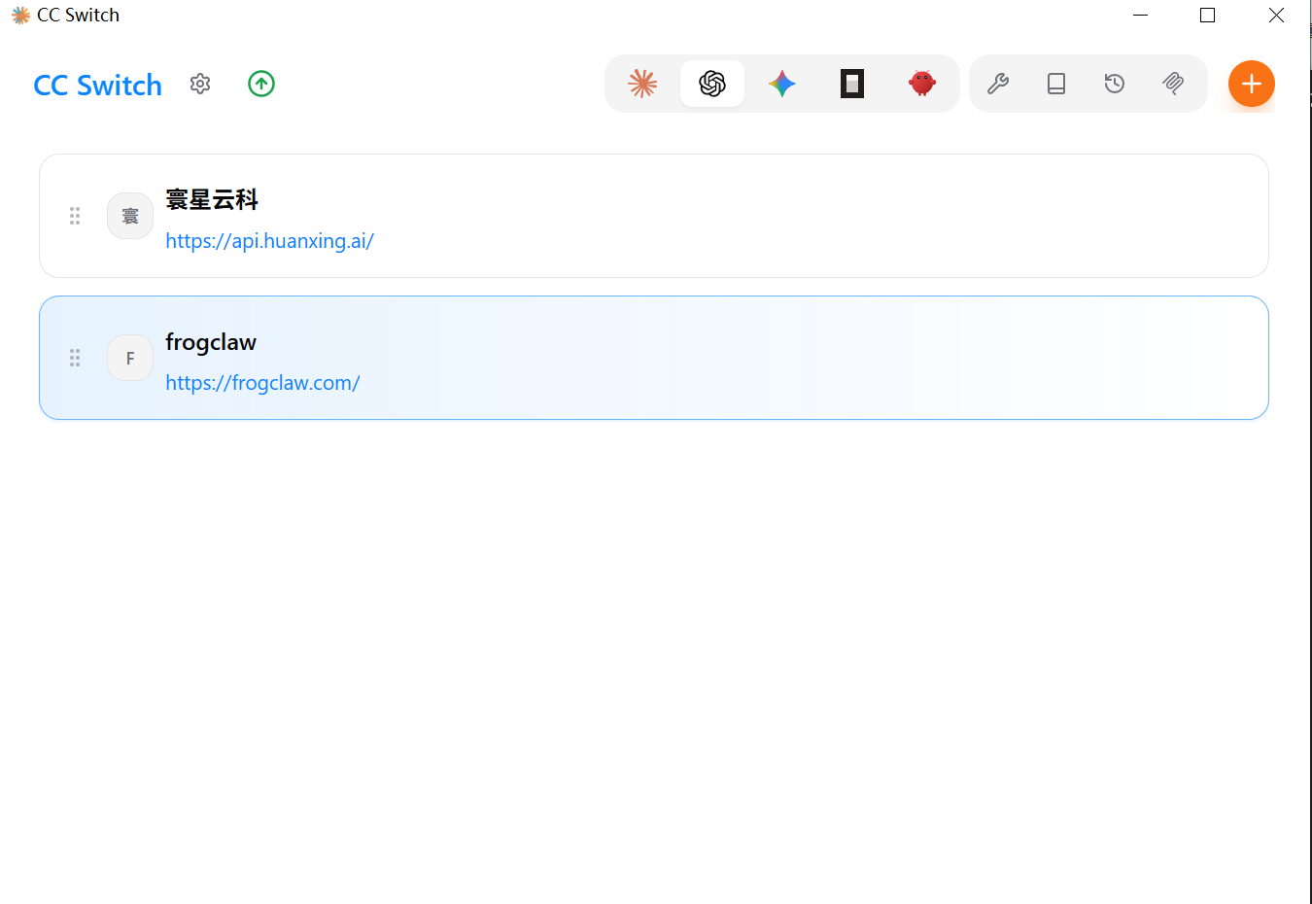The height and width of the screenshot is (904, 1312).
Task: Select the black square app tab
Action: click(x=852, y=84)
